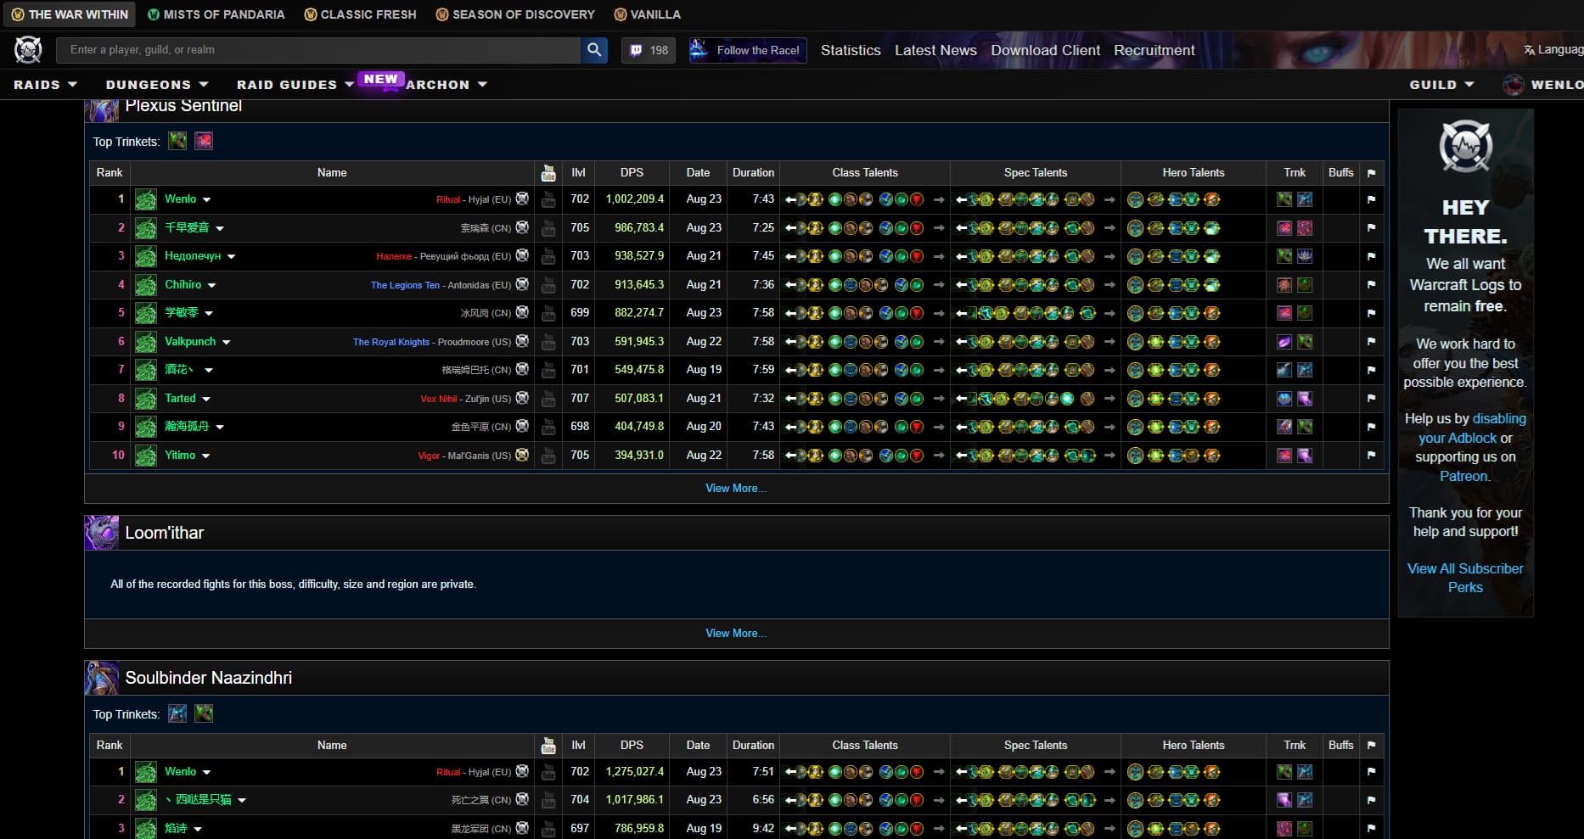Switch to MISTS OF PANDARIA tab
Screen dimensions: 1584x839
click(x=216, y=14)
